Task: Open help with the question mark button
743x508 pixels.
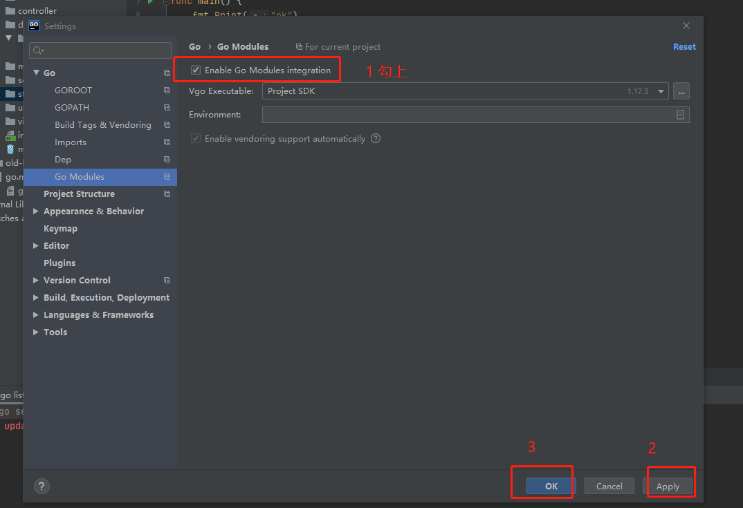Action: [42, 486]
